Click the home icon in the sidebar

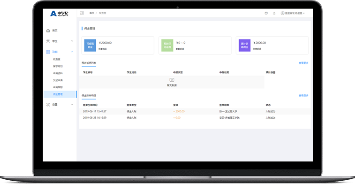[48, 31]
